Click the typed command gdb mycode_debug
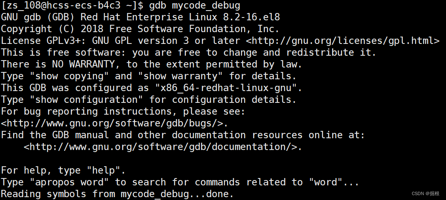This screenshot has width=446, height=200. click(195, 5)
